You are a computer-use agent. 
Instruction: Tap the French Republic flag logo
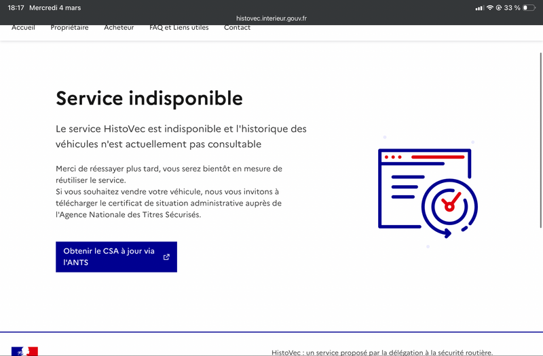[x=24, y=351]
